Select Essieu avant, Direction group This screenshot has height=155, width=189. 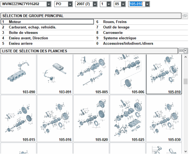(47, 38)
